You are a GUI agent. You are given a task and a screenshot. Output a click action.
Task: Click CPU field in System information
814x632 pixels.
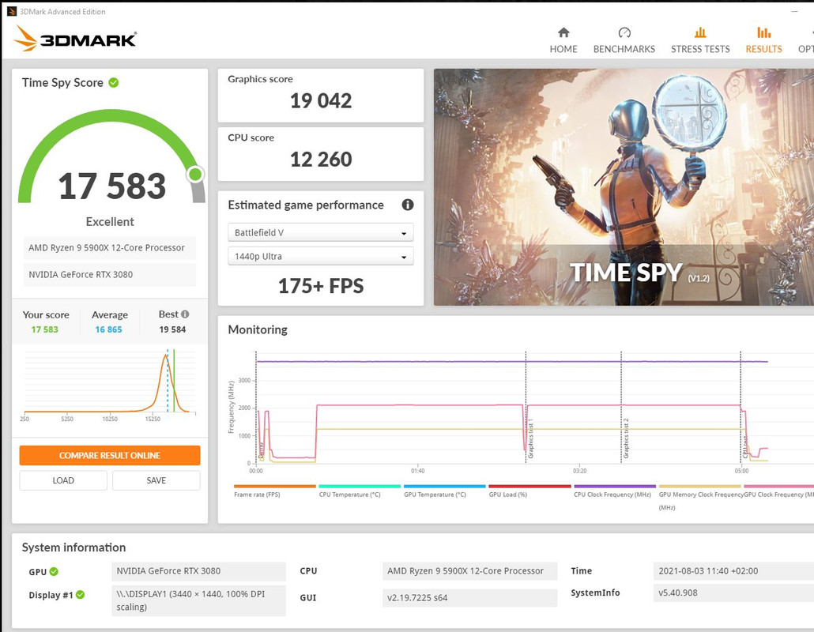469,571
